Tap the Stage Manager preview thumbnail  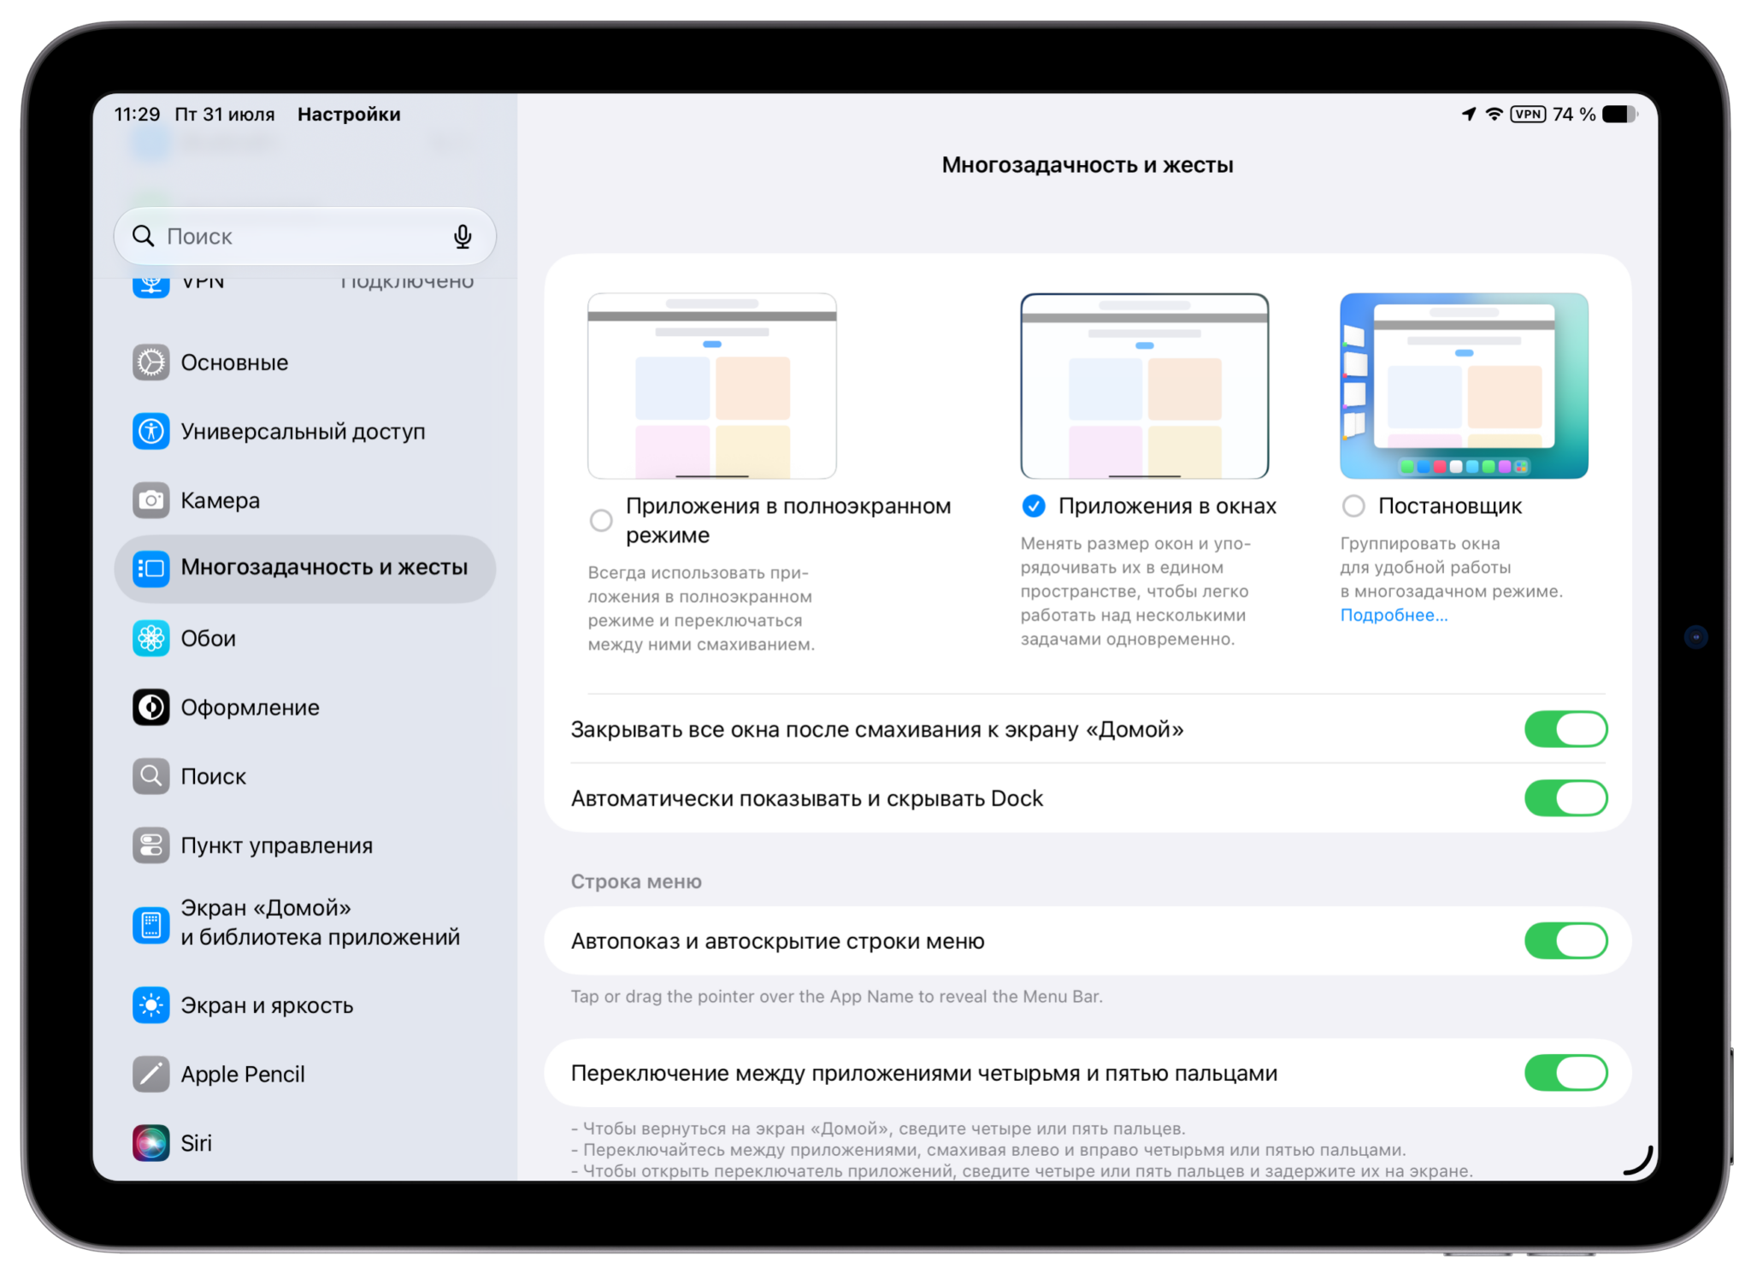pos(1464,386)
